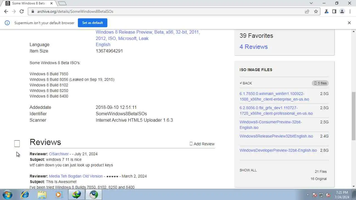Download Windows8ReleasePreview32bitEnglish.iso
356x200 pixels.
click(x=276, y=136)
